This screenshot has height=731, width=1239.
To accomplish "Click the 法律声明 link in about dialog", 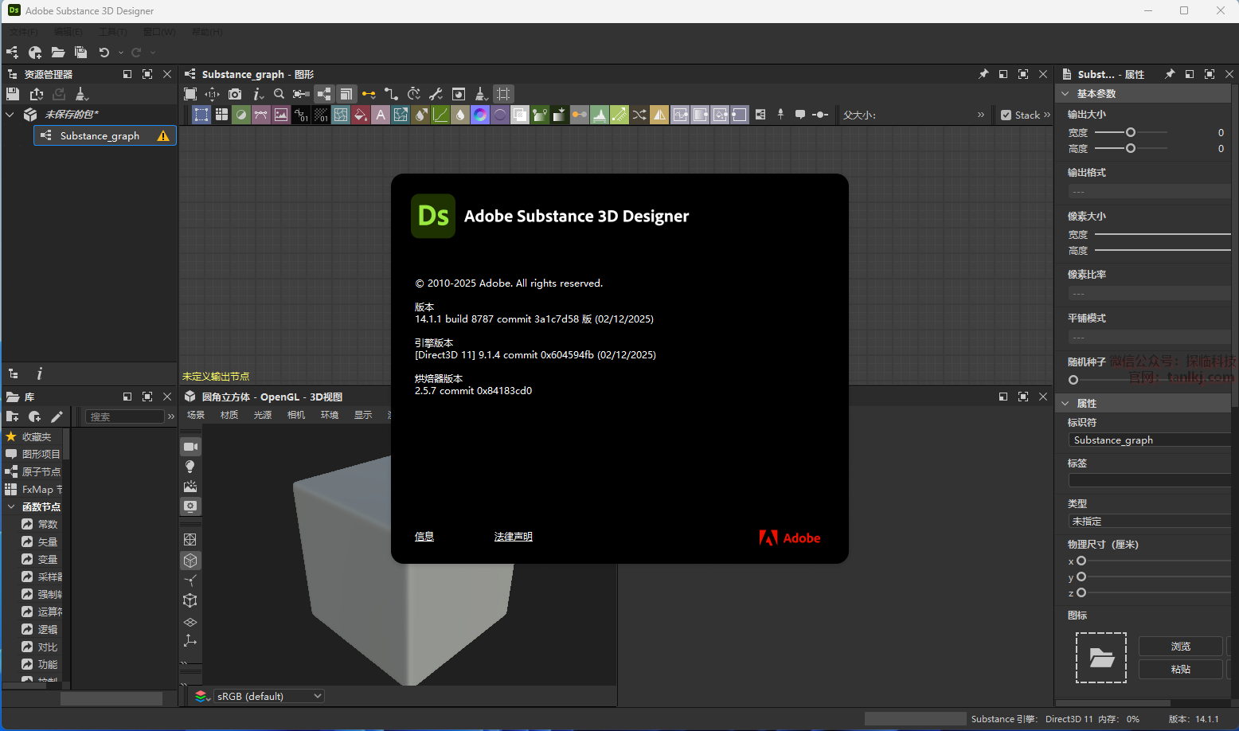I will 513,537.
